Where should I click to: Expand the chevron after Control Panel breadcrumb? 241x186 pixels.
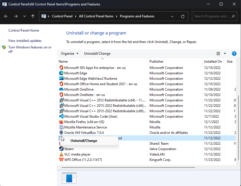(x=76, y=16)
